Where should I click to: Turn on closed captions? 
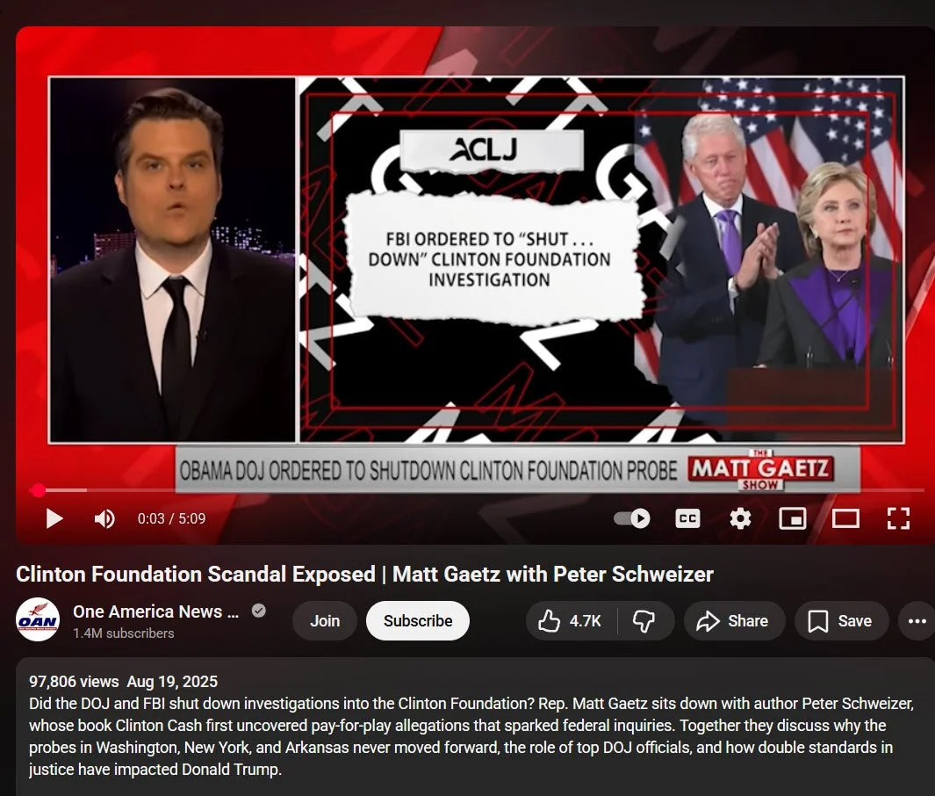point(687,518)
